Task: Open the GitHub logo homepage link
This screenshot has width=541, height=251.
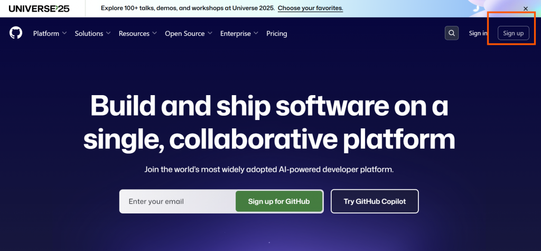Action: pyautogui.click(x=16, y=33)
